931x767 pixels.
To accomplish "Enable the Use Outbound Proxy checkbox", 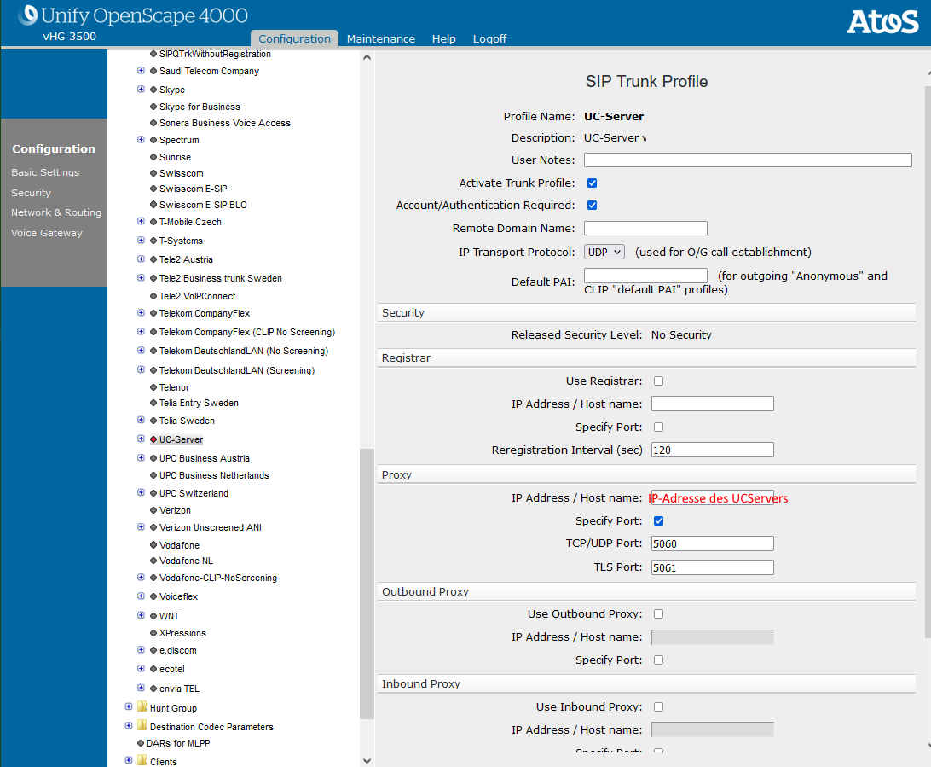I will tap(658, 613).
